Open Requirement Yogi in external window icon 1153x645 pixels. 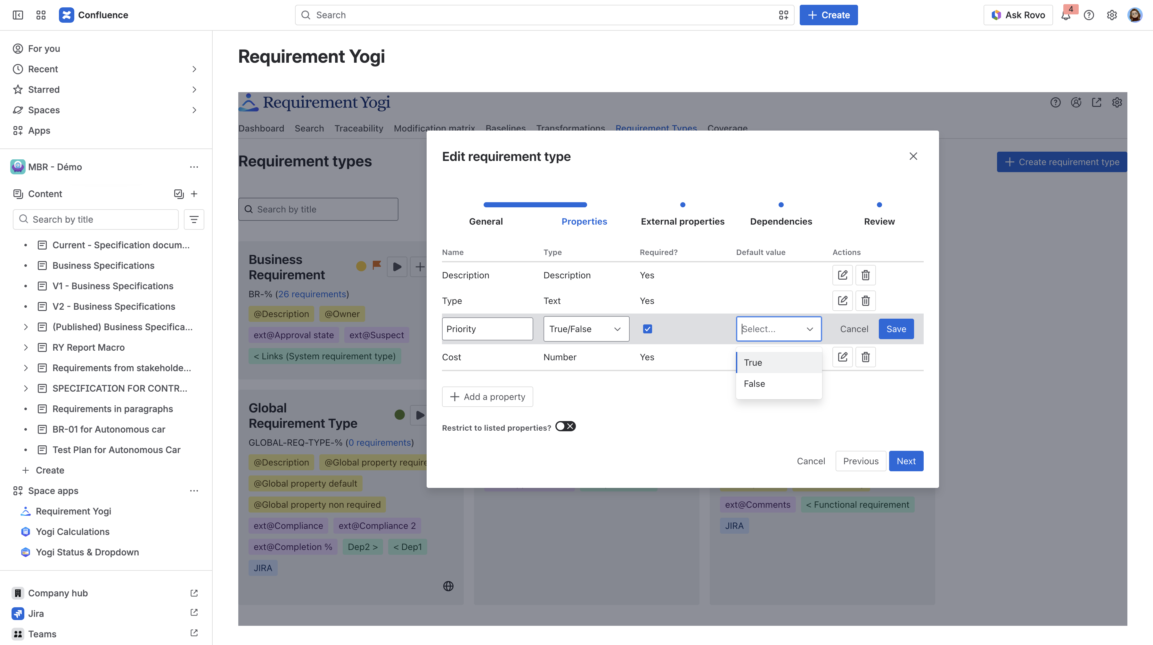(x=1097, y=102)
